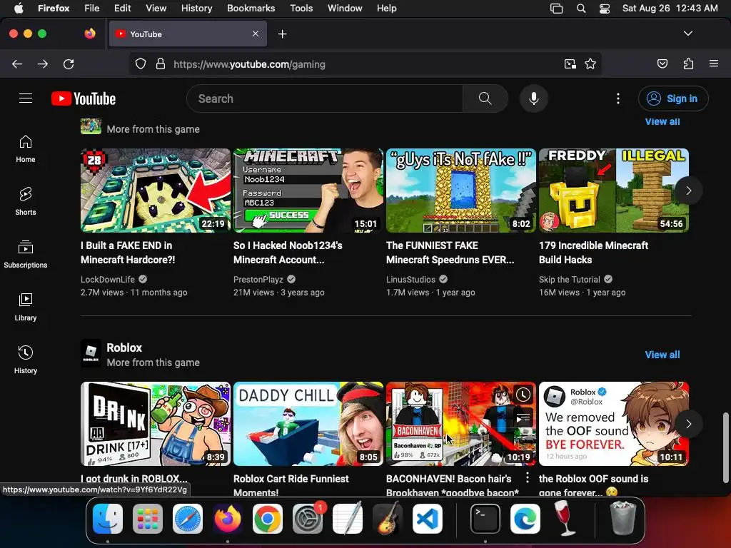Click View all for Roblox section
This screenshot has height=548, width=731.
coord(662,355)
